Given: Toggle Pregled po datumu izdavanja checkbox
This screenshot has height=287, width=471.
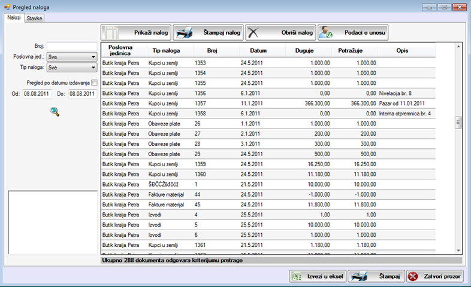Looking at the screenshot, I should pyautogui.click(x=94, y=83).
